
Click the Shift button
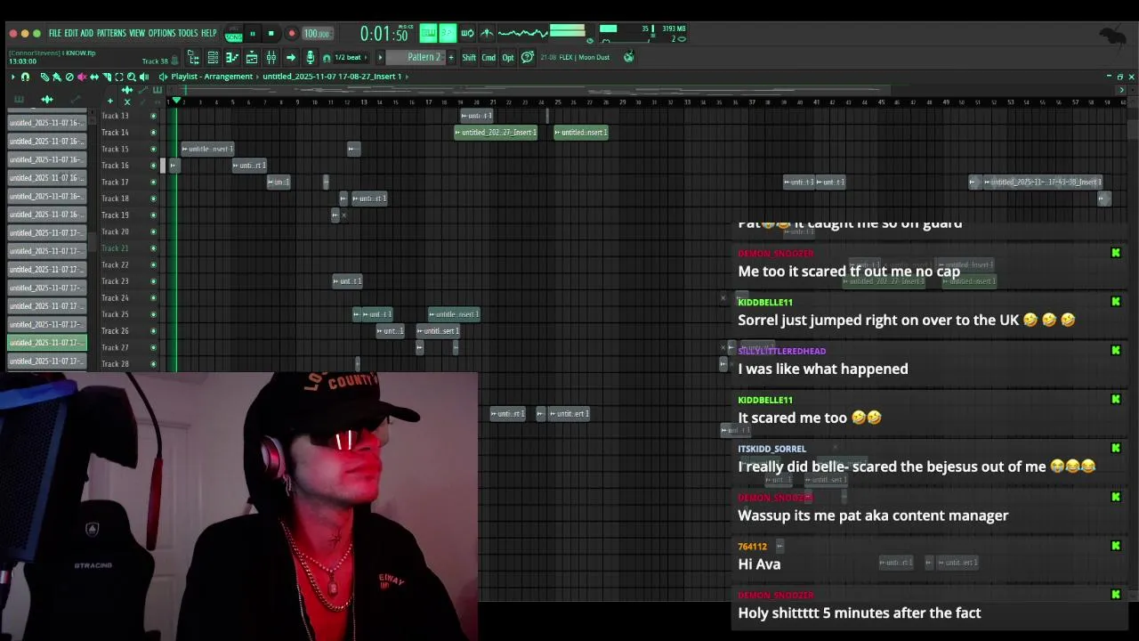[469, 57]
